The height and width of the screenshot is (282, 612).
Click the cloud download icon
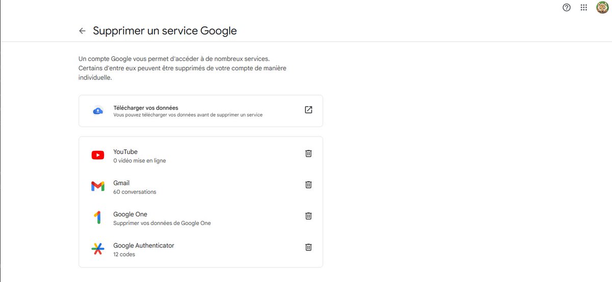pyautogui.click(x=98, y=110)
